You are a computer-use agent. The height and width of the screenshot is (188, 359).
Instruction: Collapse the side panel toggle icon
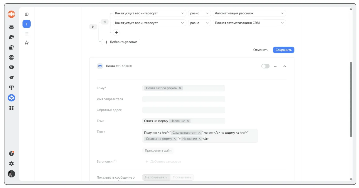(26, 14)
